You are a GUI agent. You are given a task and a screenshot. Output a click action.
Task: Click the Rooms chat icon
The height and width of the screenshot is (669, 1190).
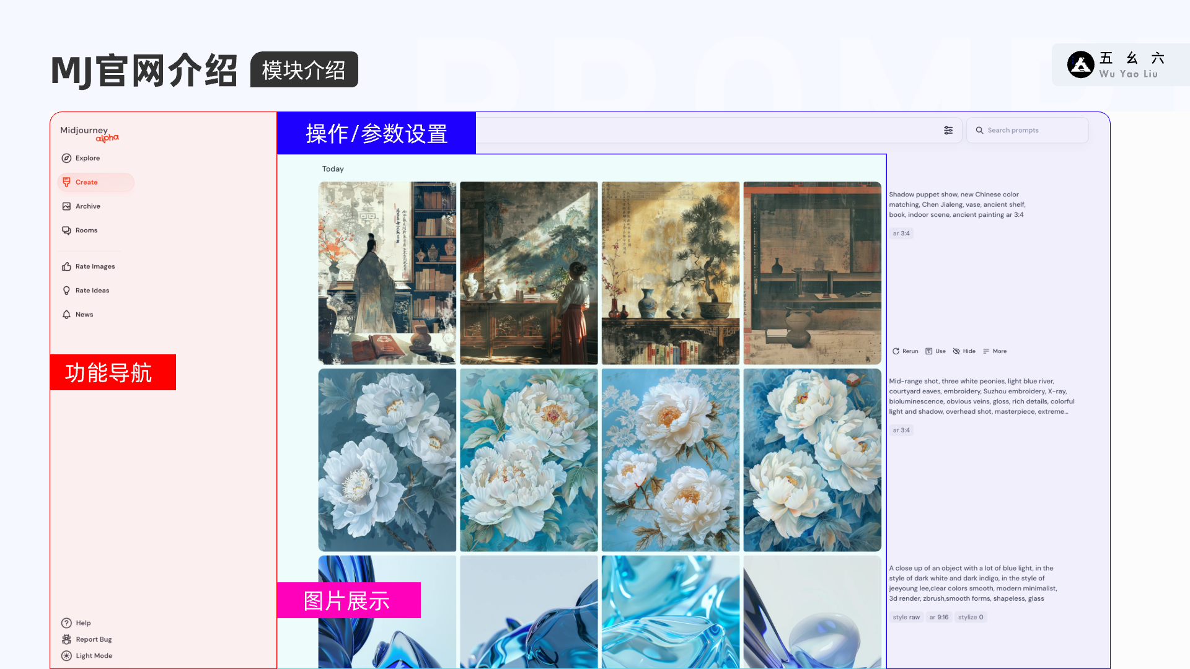[66, 230]
